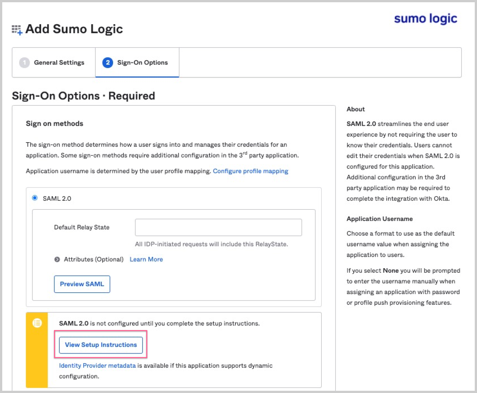477x393 pixels.
Task: Click the add-app grid icon beside the title
Action: (x=17, y=30)
